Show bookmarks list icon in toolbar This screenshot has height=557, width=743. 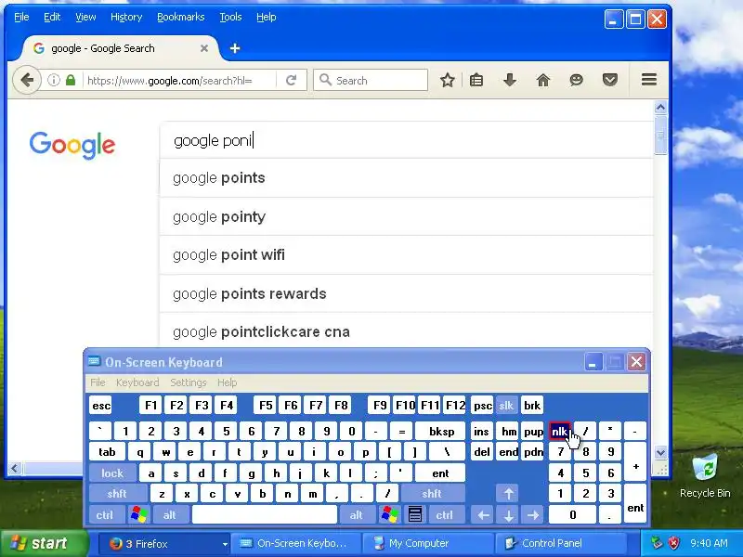476,80
